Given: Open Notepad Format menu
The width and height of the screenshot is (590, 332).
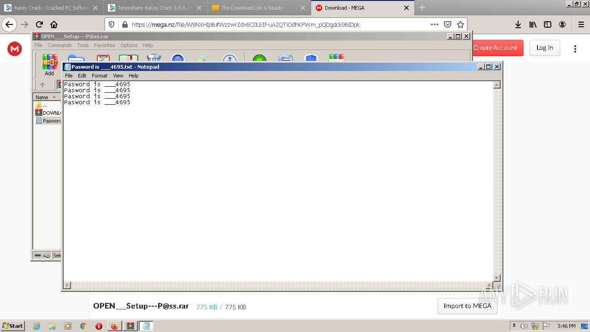Looking at the screenshot, I should tap(100, 76).
